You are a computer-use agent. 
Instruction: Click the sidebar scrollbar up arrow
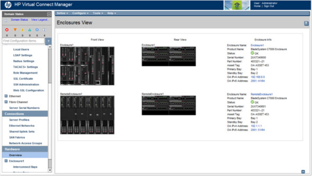[x=50, y=47]
